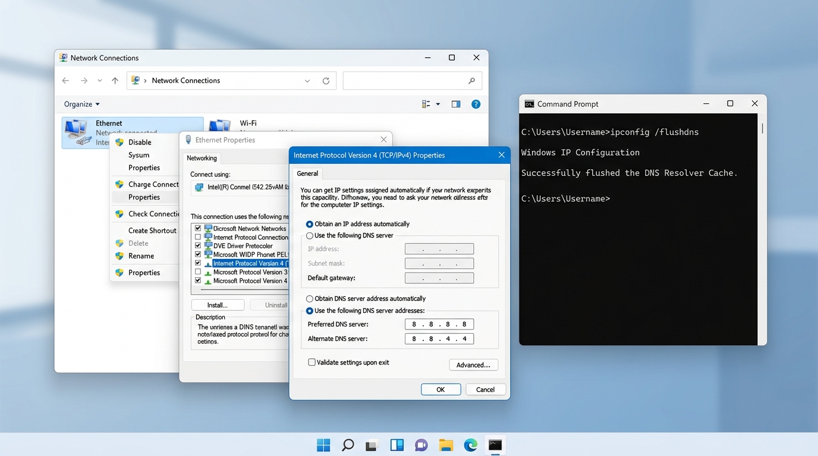
Task: Choose Disable from the context menu
Action: (140, 142)
